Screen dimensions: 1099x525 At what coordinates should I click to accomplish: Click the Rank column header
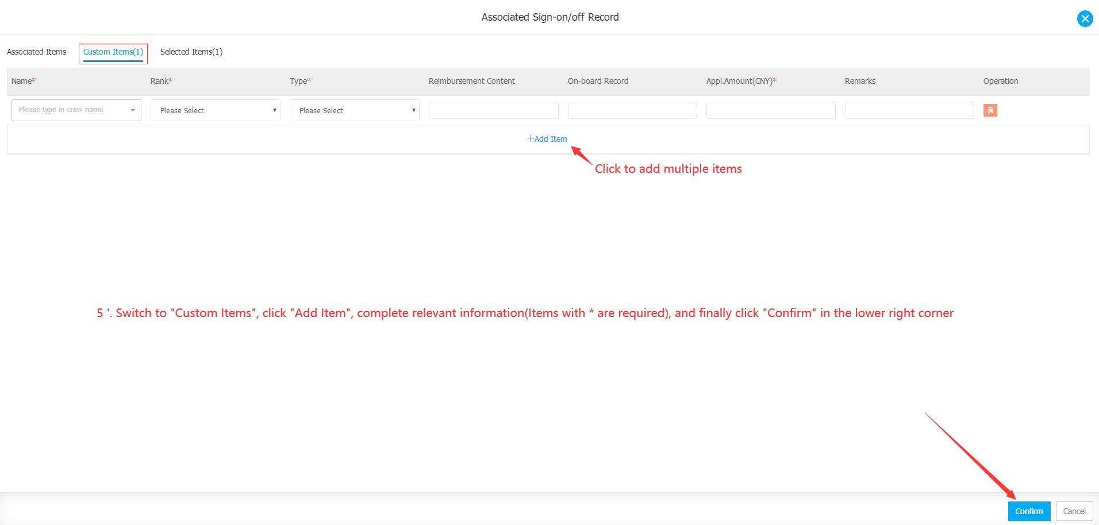pos(162,81)
